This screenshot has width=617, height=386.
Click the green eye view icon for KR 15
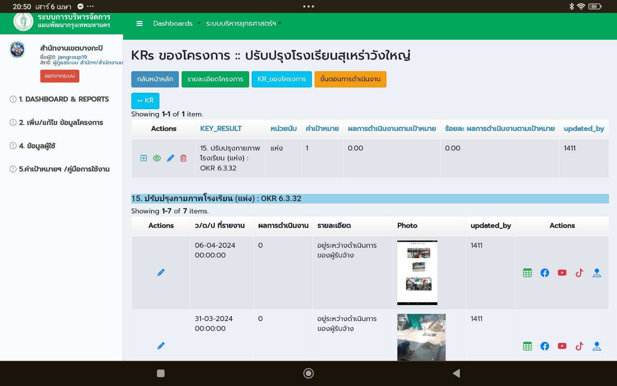[x=157, y=158]
